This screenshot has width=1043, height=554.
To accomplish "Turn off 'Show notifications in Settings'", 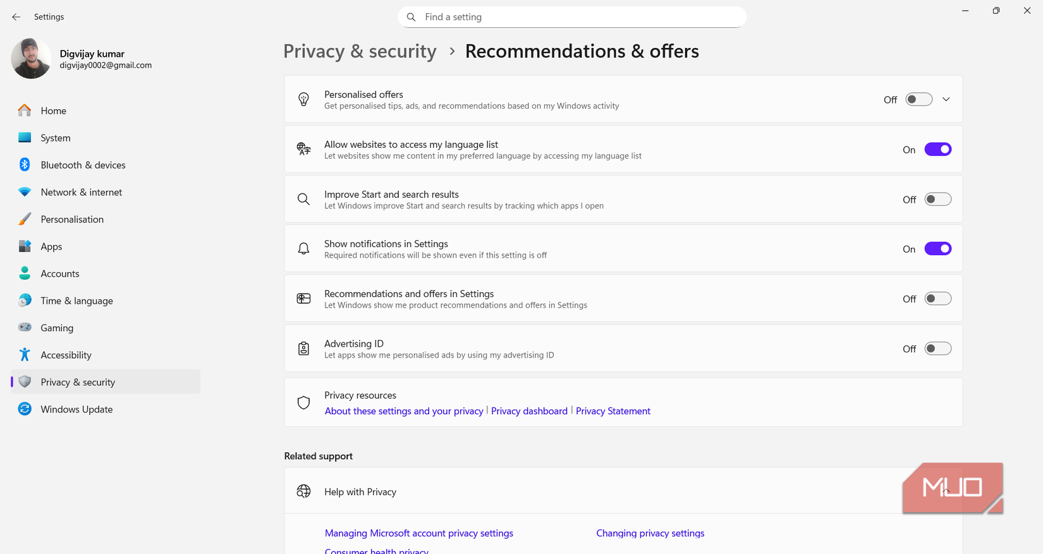I will click(937, 248).
